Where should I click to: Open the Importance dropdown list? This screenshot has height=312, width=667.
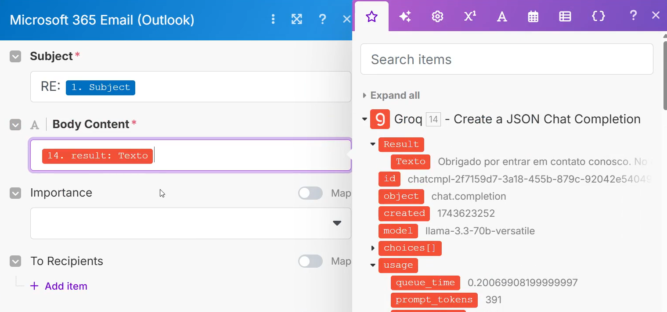191,223
